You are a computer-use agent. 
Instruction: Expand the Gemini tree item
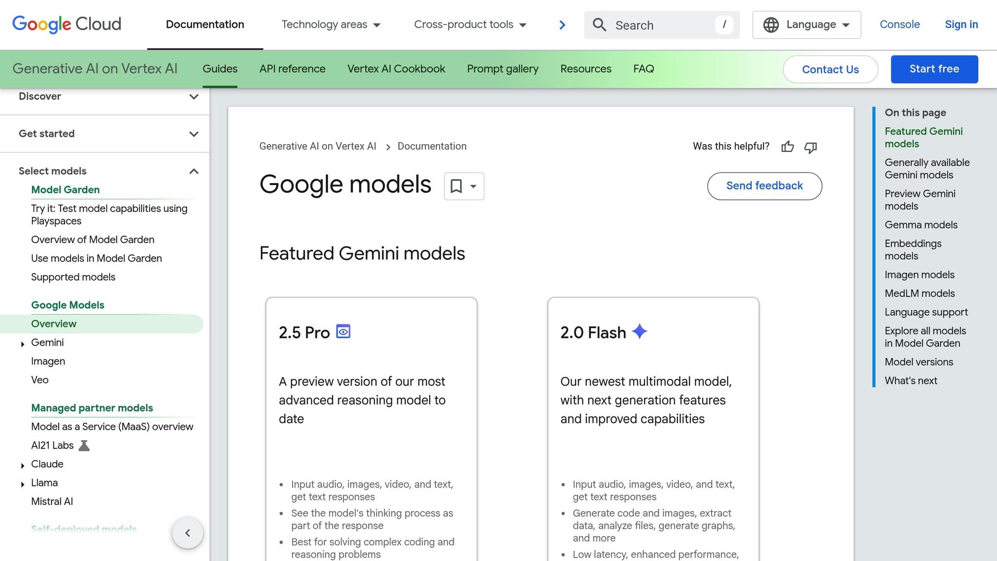tap(22, 344)
